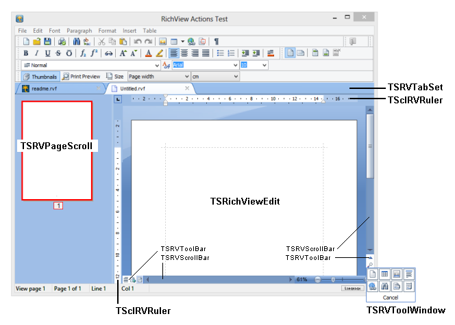Click the zoom slider at 61%
Screen dimensions: 455x325
[x=333, y=280]
